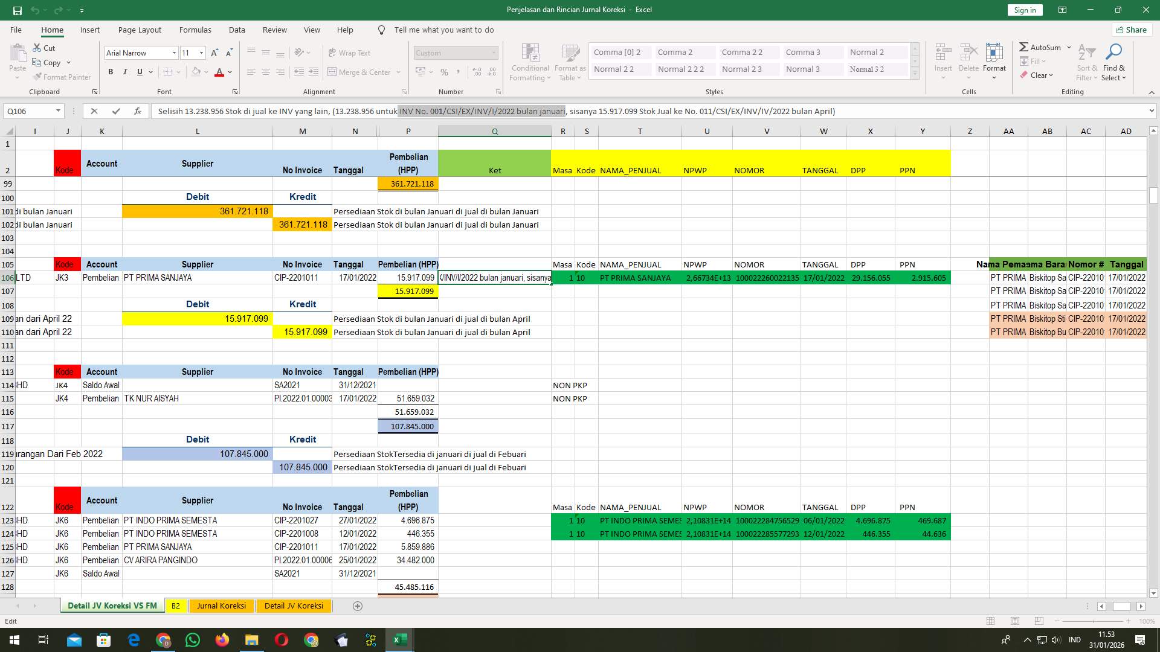Switch to the Jurnal Koreksi sheet tab
The width and height of the screenshot is (1160, 652).
click(x=221, y=606)
